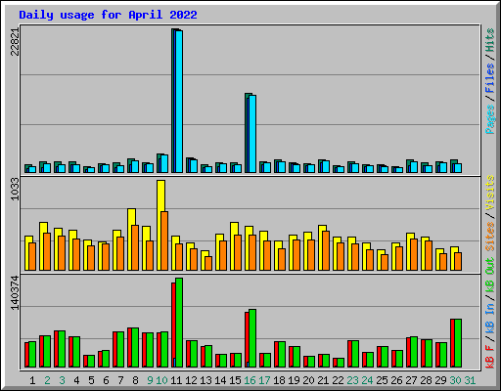
Task: Click the green kB bar for day 16
Action: pos(252,338)
